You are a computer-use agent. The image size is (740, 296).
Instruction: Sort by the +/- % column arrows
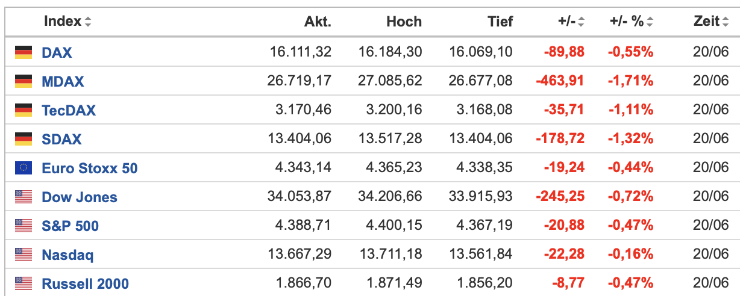coord(650,22)
